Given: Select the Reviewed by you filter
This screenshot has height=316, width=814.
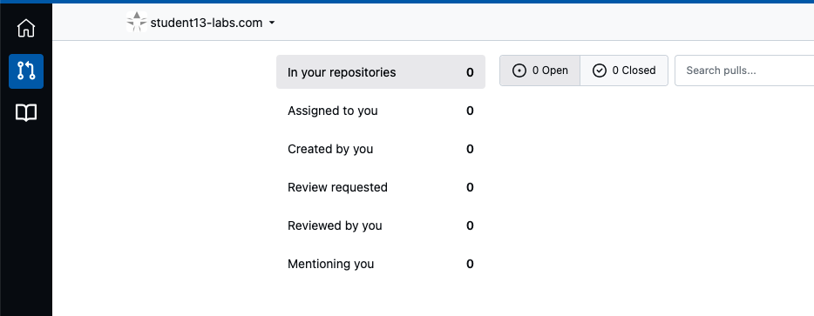Looking at the screenshot, I should click(381, 225).
